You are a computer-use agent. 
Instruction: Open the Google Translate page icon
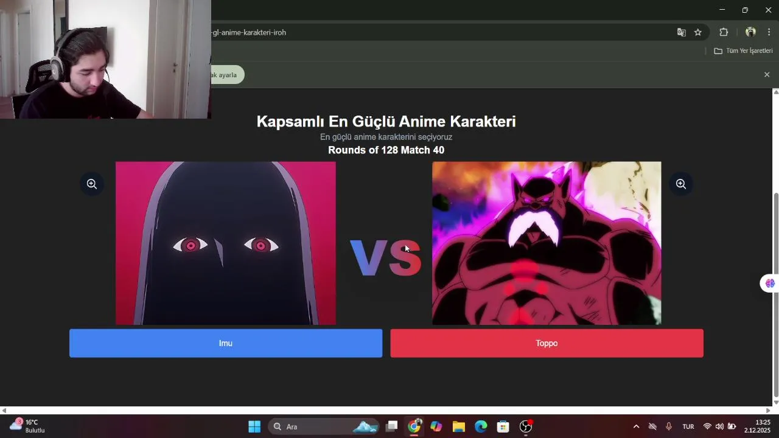click(x=682, y=32)
